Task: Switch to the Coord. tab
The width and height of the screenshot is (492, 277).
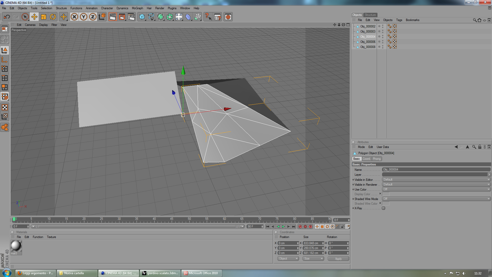Action: tap(366, 159)
